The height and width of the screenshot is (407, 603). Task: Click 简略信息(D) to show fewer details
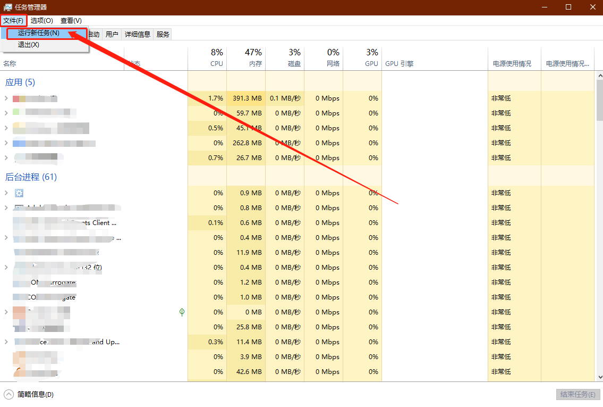click(x=36, y=394)
